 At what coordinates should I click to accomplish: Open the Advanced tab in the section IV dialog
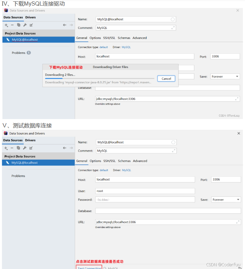[x=139, y=38]
